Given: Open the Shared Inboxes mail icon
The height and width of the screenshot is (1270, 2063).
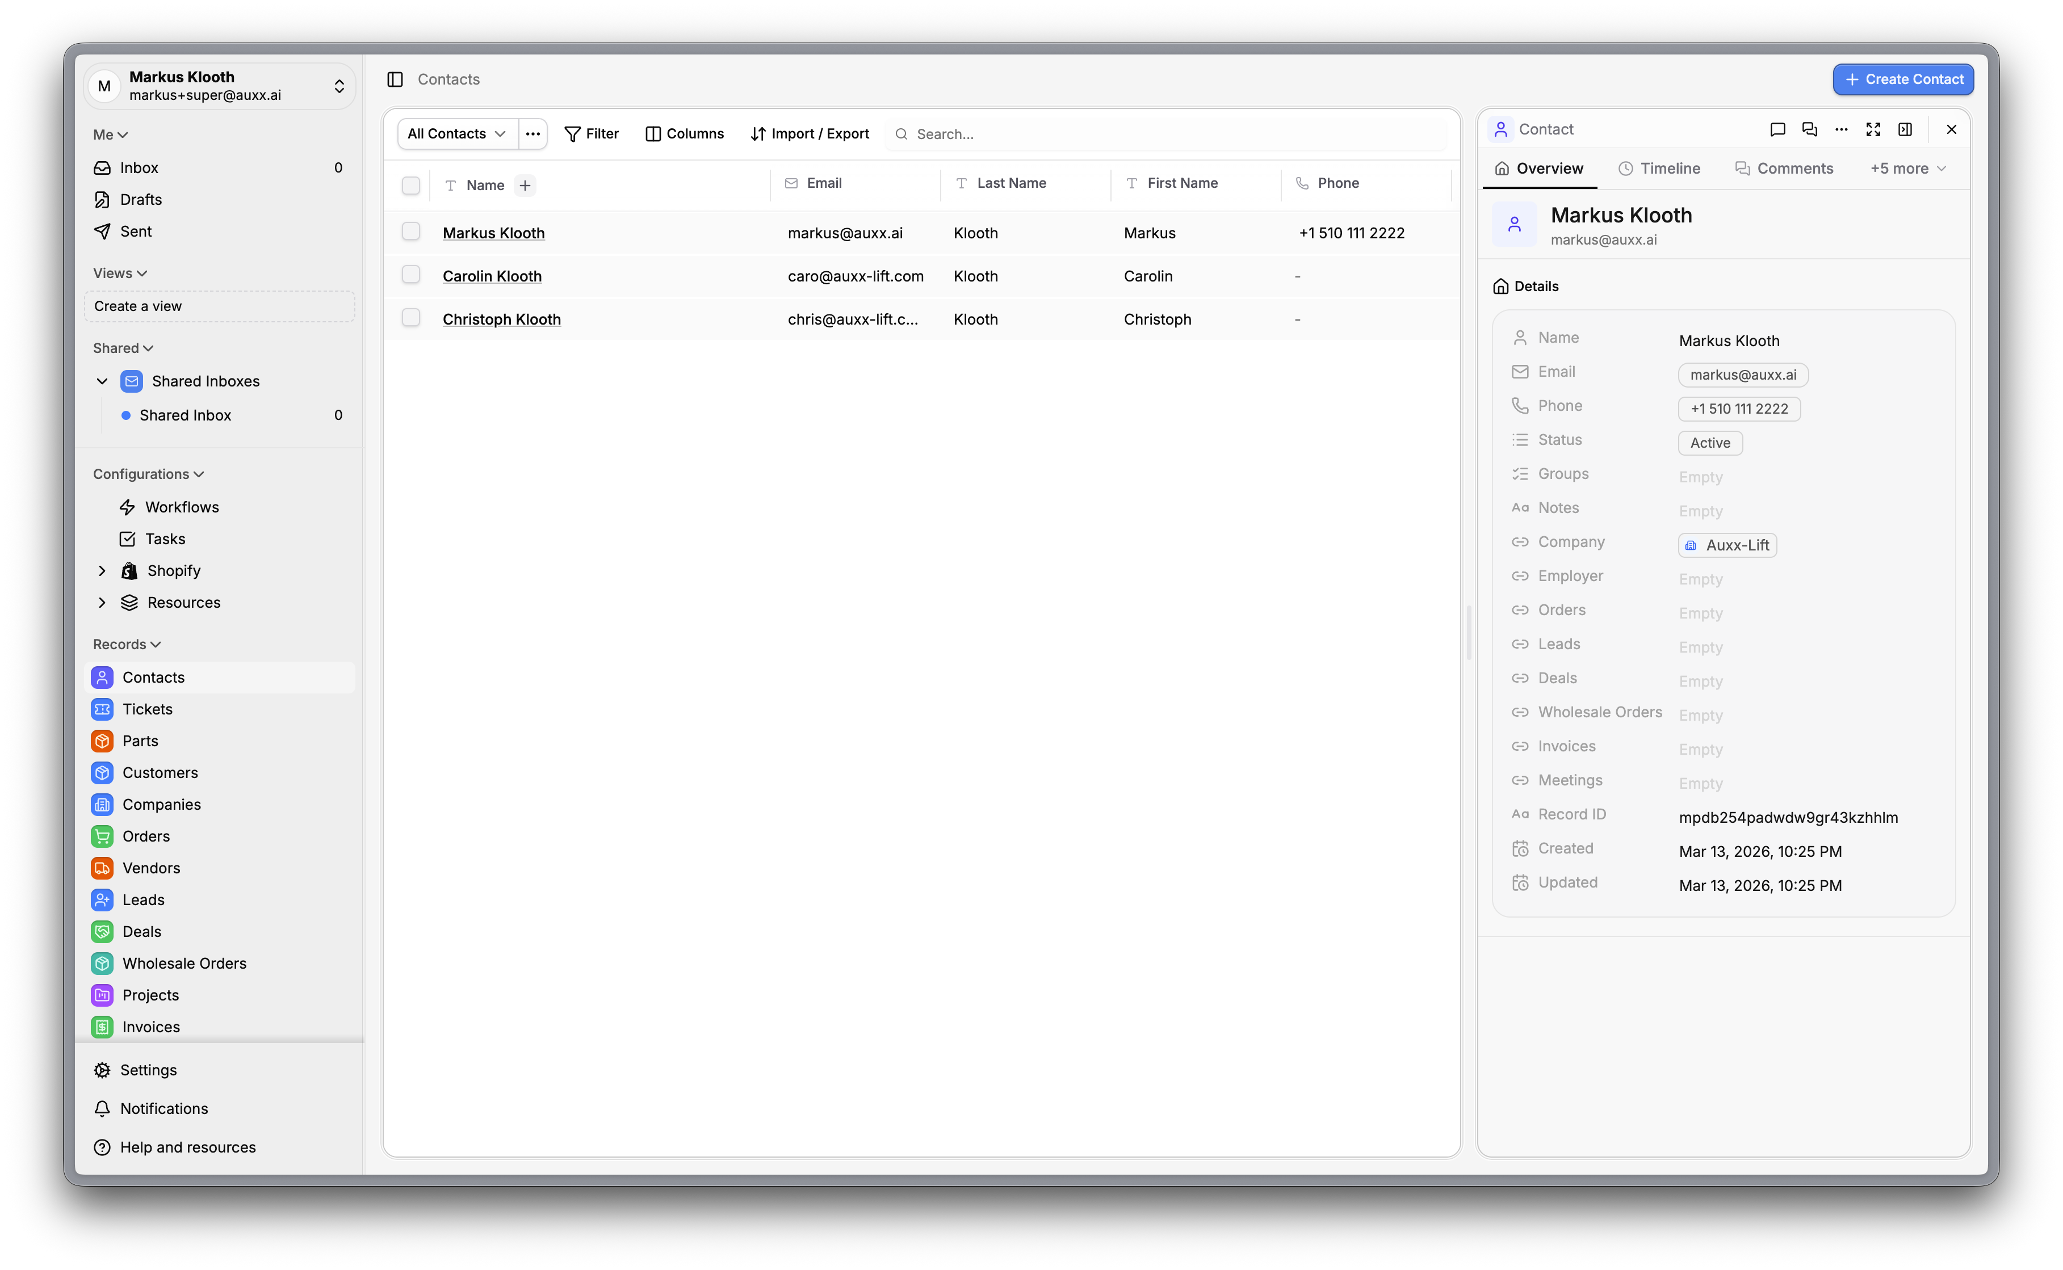Looking at the screenshot, I should click(x=132, y=381).
